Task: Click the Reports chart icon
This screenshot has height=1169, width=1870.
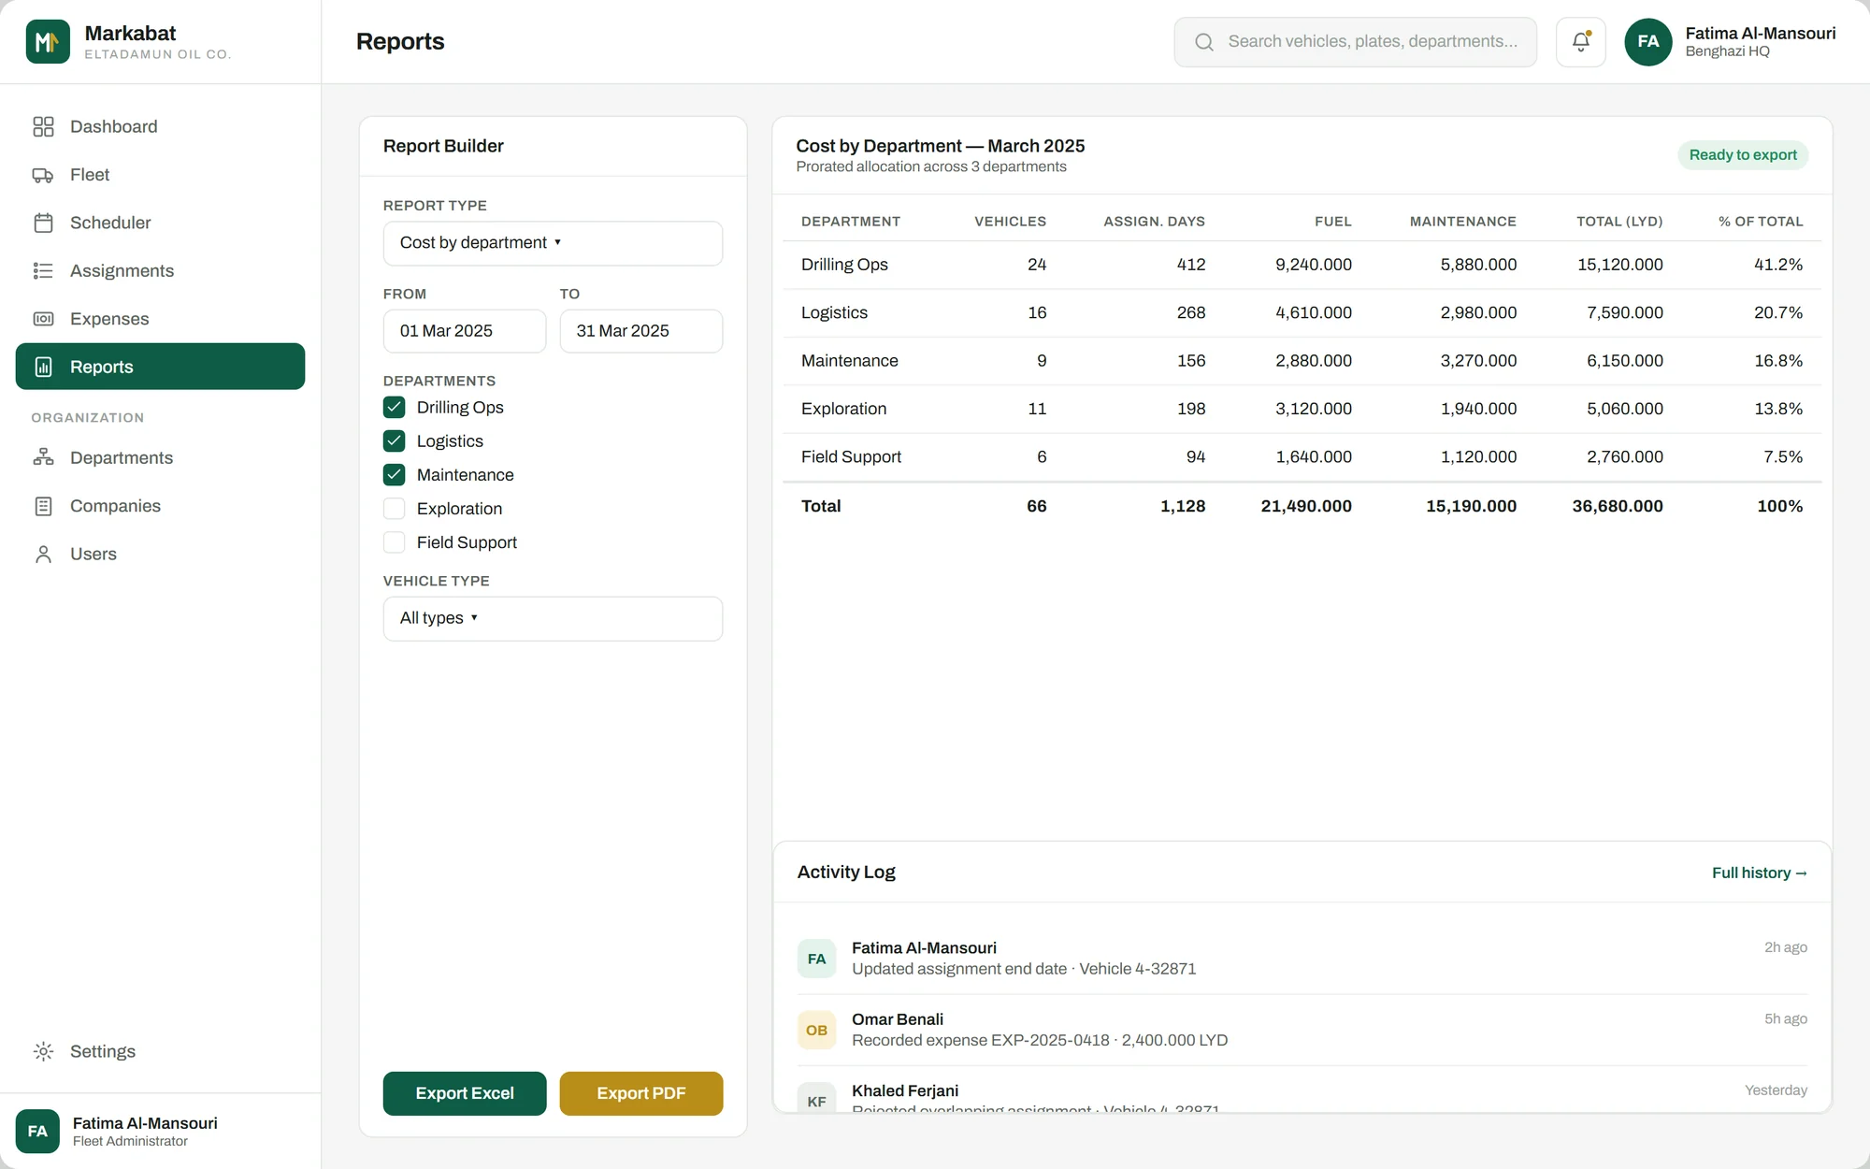Action: pyautogui.click(x=43, y=367)
